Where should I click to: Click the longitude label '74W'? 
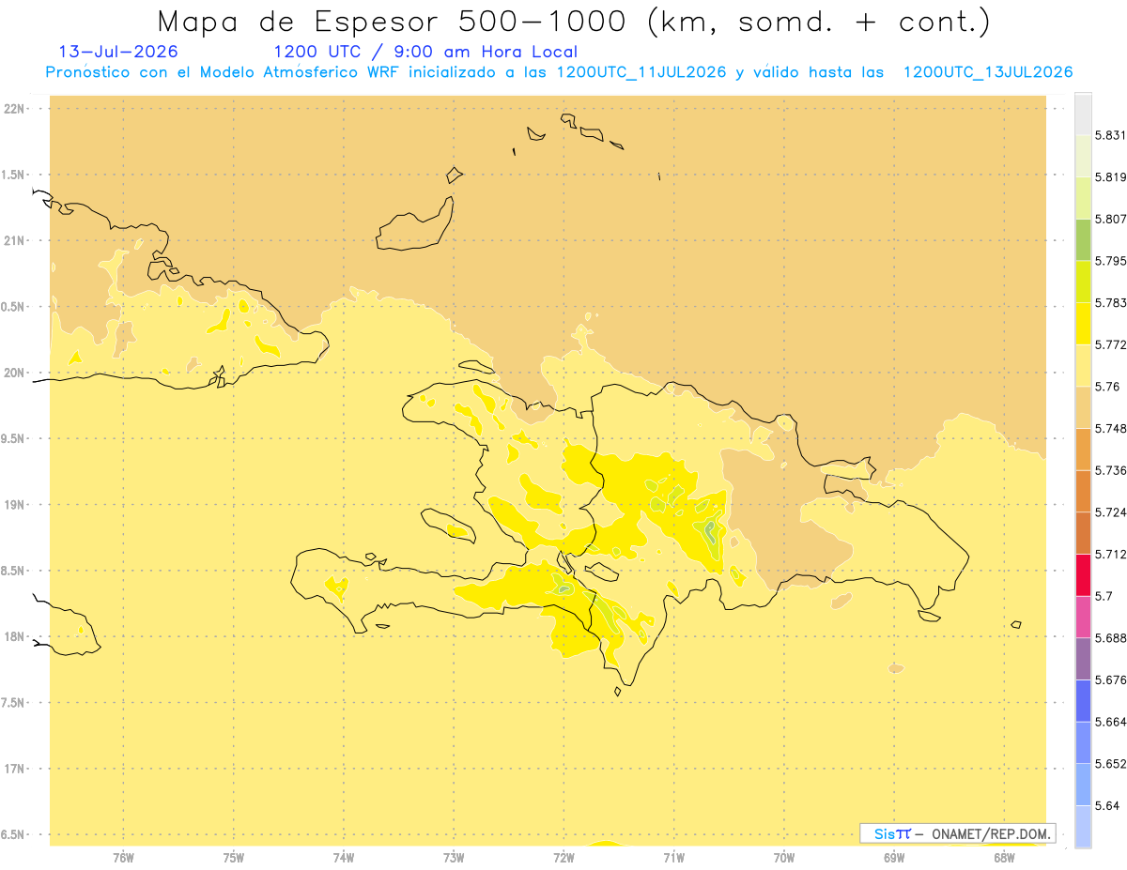(x=344, y=858)
